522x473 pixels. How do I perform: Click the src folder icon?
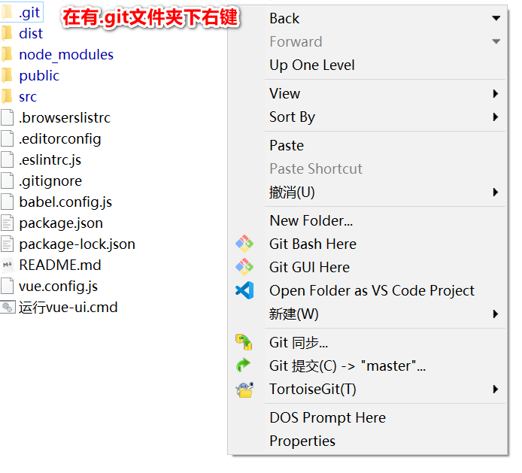(8, 96)
